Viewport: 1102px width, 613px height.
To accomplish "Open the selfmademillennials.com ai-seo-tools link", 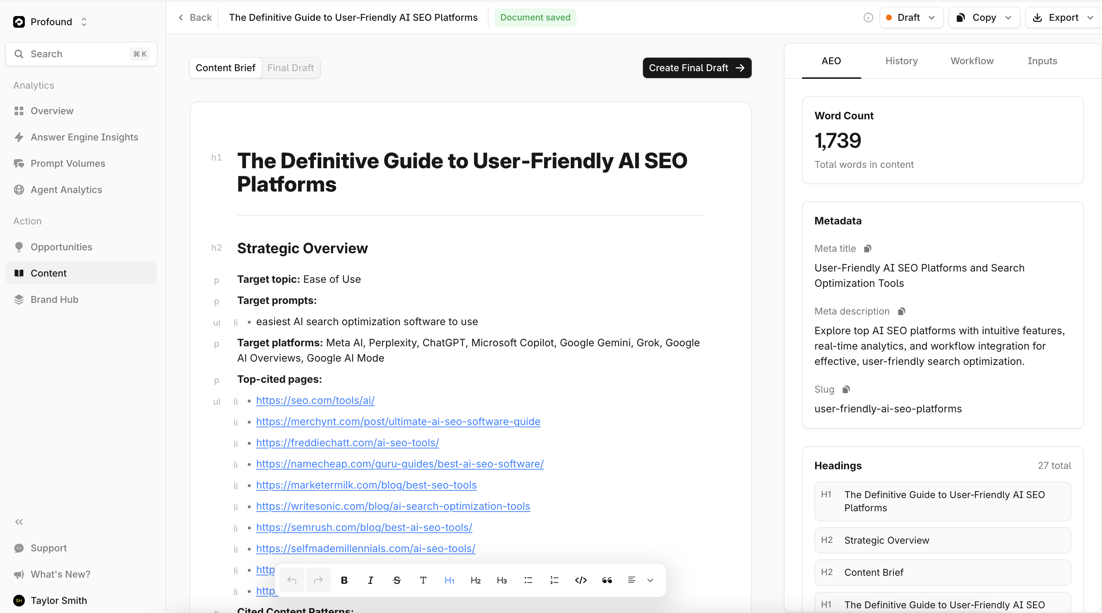I will pos(366,548).
